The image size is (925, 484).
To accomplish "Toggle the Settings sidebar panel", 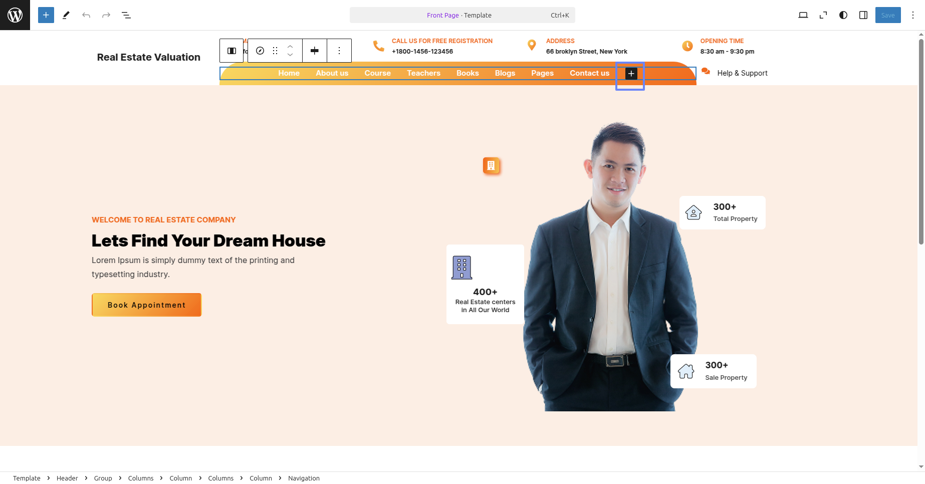I will point(863,15).
